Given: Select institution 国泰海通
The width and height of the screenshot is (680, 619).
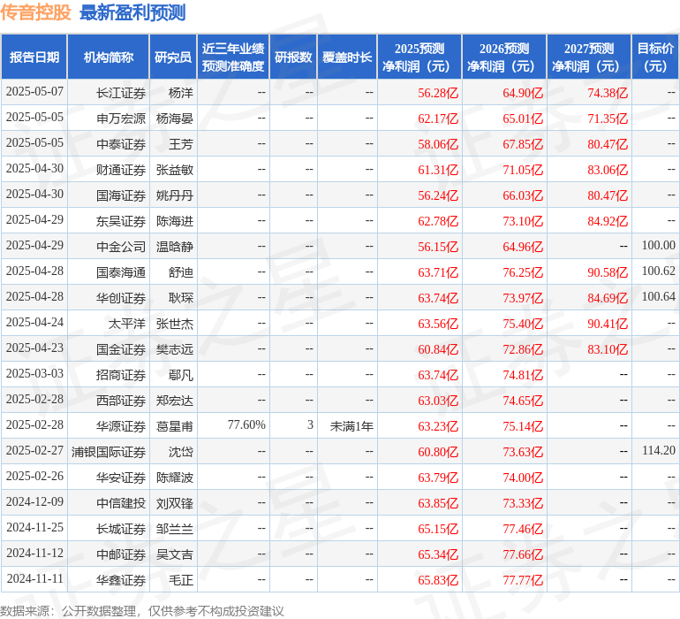Looking at the screenshot, I should click(121, 272).
